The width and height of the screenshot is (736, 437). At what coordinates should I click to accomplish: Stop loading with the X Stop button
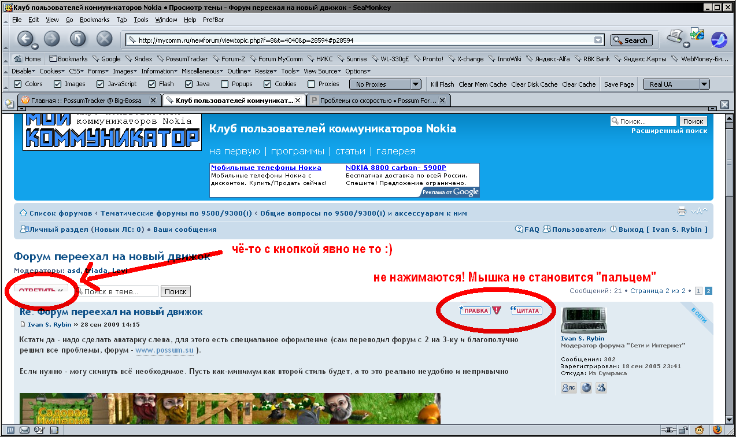point(104,39)
